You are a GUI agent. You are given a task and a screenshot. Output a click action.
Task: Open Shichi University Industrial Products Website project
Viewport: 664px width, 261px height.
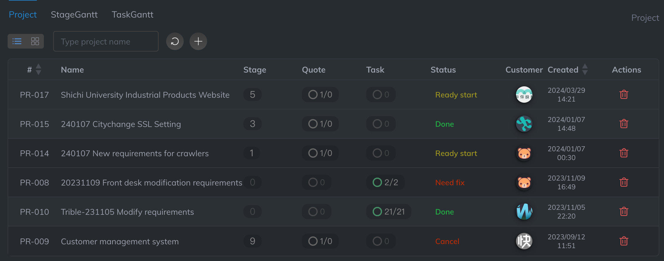coord(145,95)
